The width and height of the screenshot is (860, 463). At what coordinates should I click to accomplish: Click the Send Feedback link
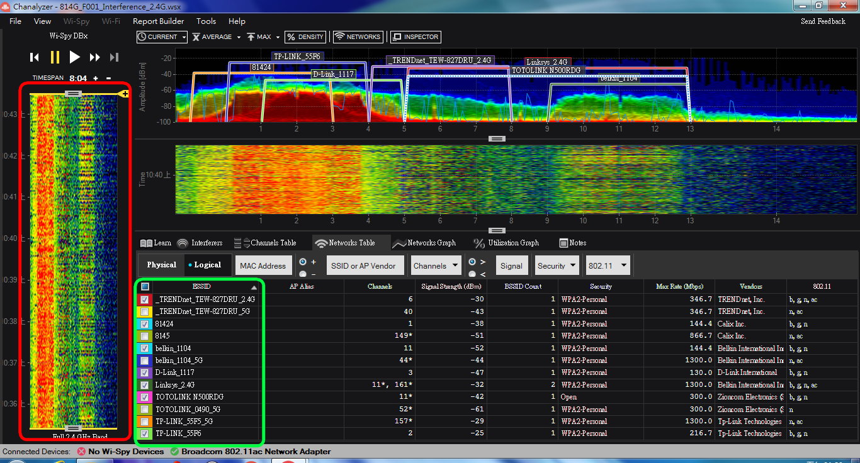(x=823, y=21)
